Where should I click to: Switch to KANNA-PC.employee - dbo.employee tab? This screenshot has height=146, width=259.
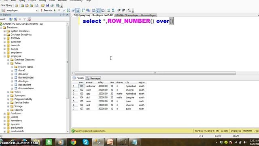[136, 15]
